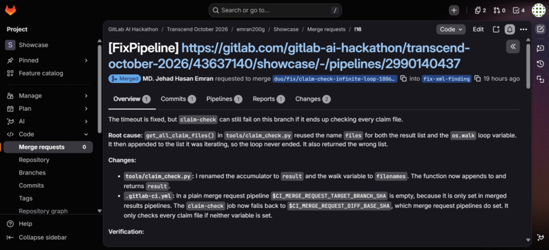Open the new chat compose icon in the right rail
549x250 pixels.
(540, 29)
